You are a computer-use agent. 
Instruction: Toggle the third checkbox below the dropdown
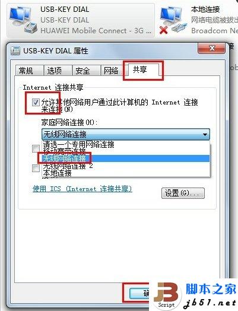36,169
